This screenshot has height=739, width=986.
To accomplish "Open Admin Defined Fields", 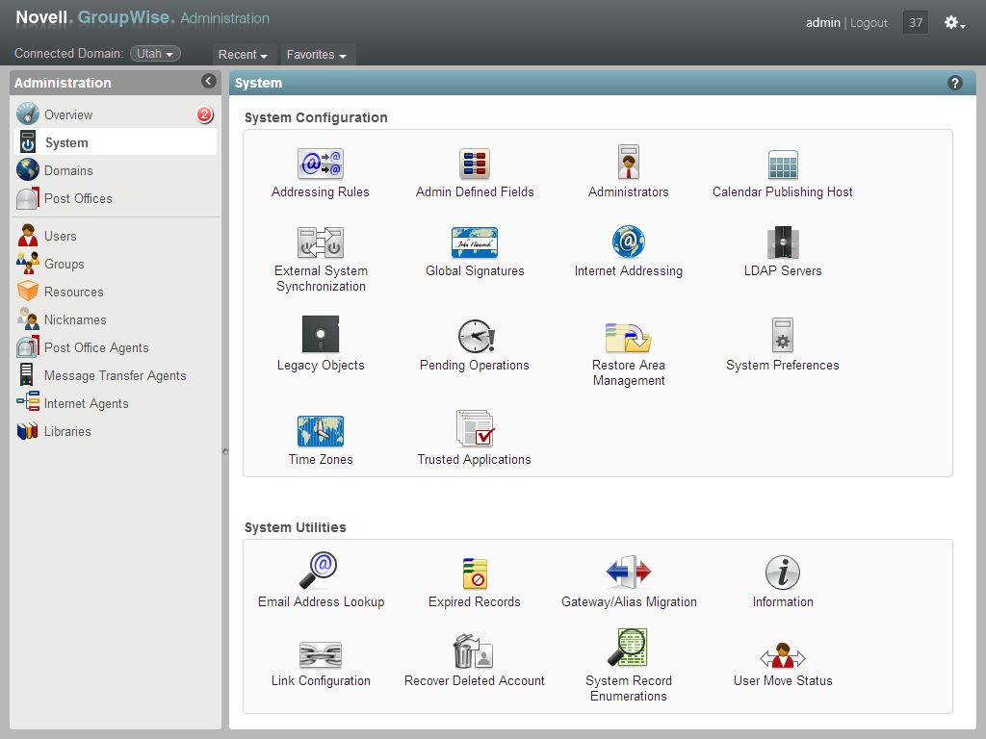I will click(x=474, y=165).
